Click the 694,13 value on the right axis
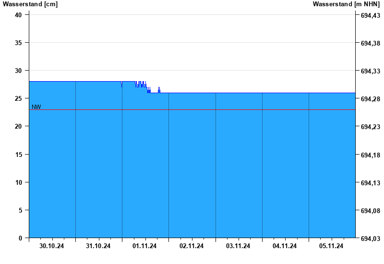Viewport: 384px width, 264px height. [371, 183]
